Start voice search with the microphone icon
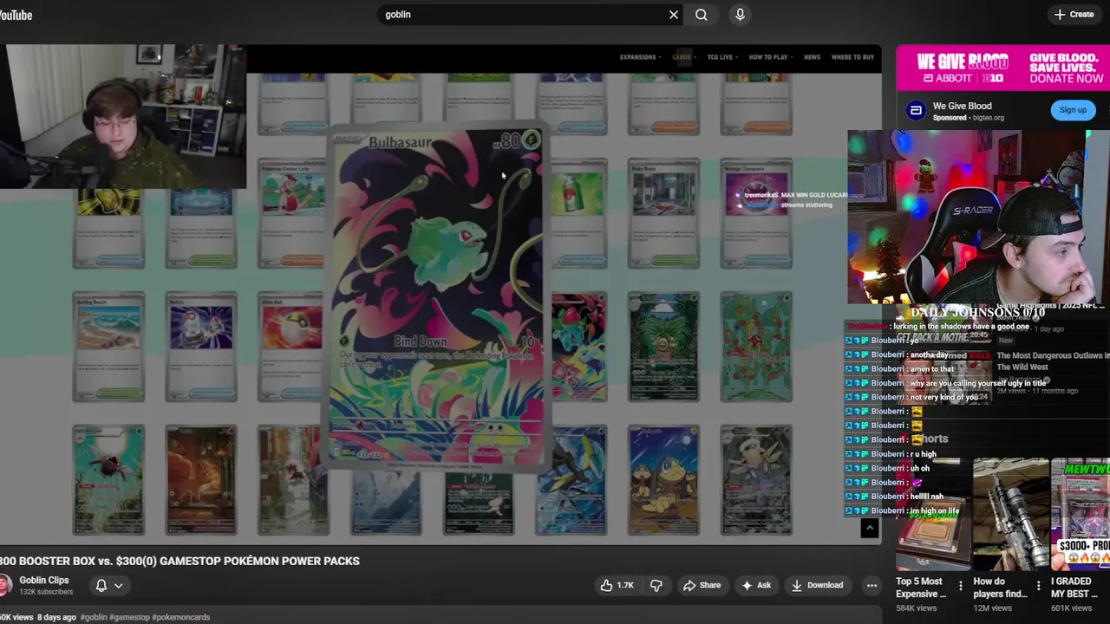Screen dimensions: 1110x624 740,15
